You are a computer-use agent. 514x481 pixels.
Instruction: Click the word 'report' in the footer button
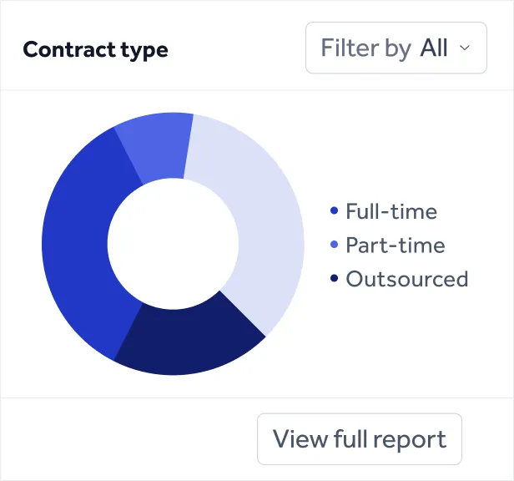(409, 439)
